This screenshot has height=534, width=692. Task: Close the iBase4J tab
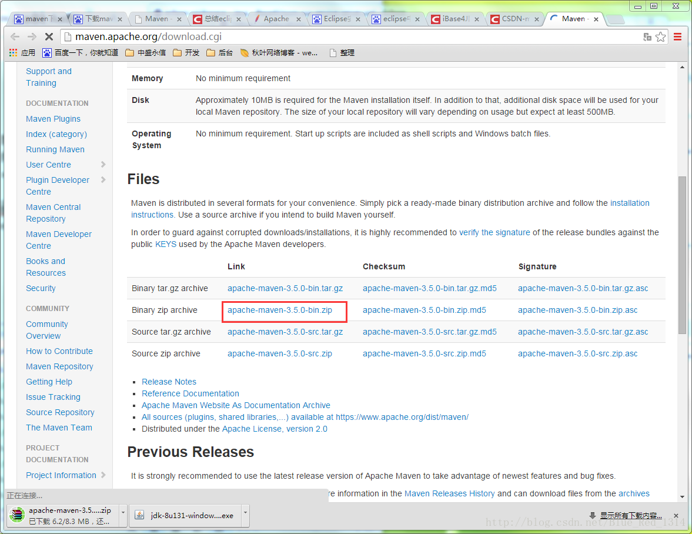click(477, 19)
